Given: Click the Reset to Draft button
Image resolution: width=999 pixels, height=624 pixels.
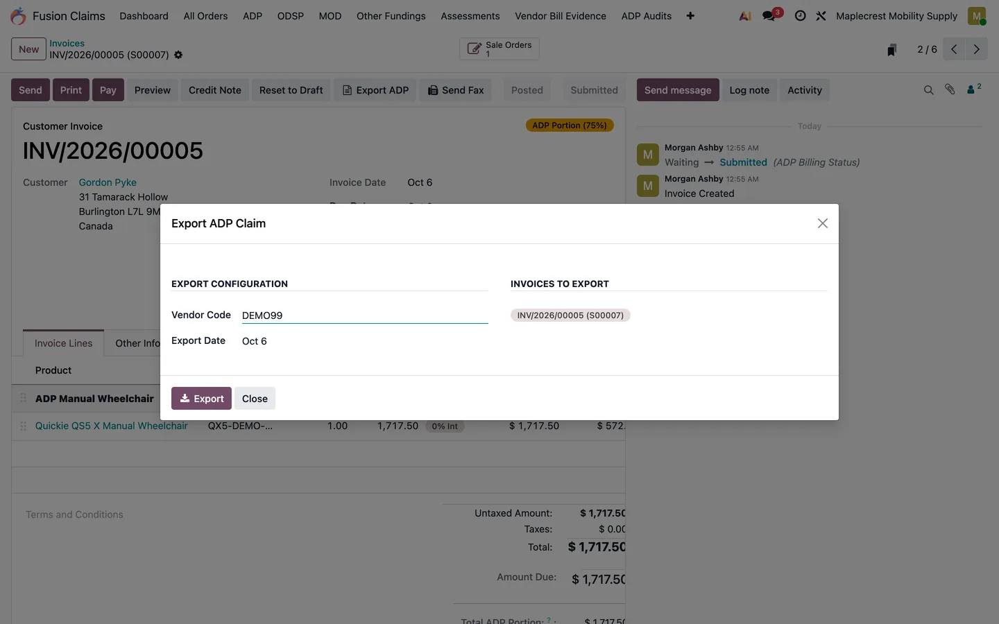Looking at the screenshot, I should pos(291,90).
